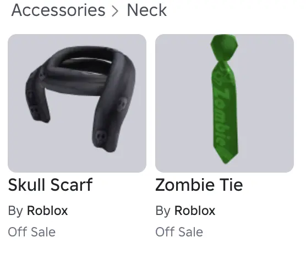Click the chevron separator after Accessories
This screenshot has height=254, width=306.
pos(115,11)
